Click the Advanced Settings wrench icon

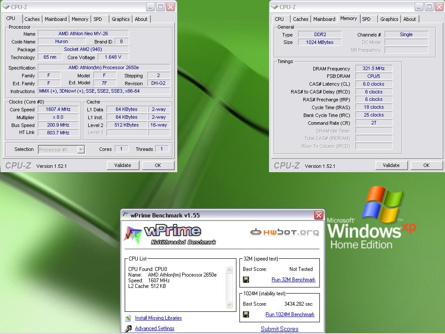[x=128, y=329]
